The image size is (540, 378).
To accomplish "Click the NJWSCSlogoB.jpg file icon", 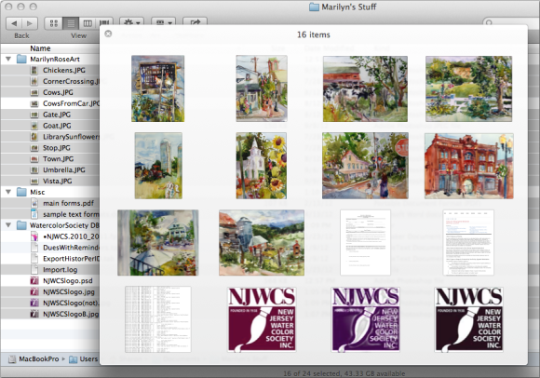I will point(34,314).
